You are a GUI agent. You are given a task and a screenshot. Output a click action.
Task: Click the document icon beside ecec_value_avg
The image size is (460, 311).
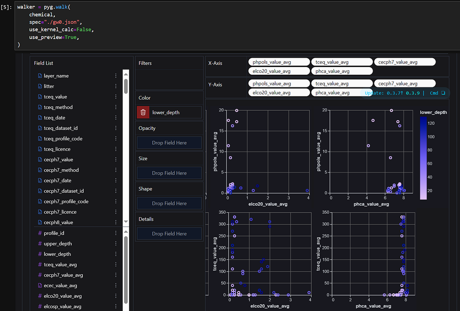39,285
